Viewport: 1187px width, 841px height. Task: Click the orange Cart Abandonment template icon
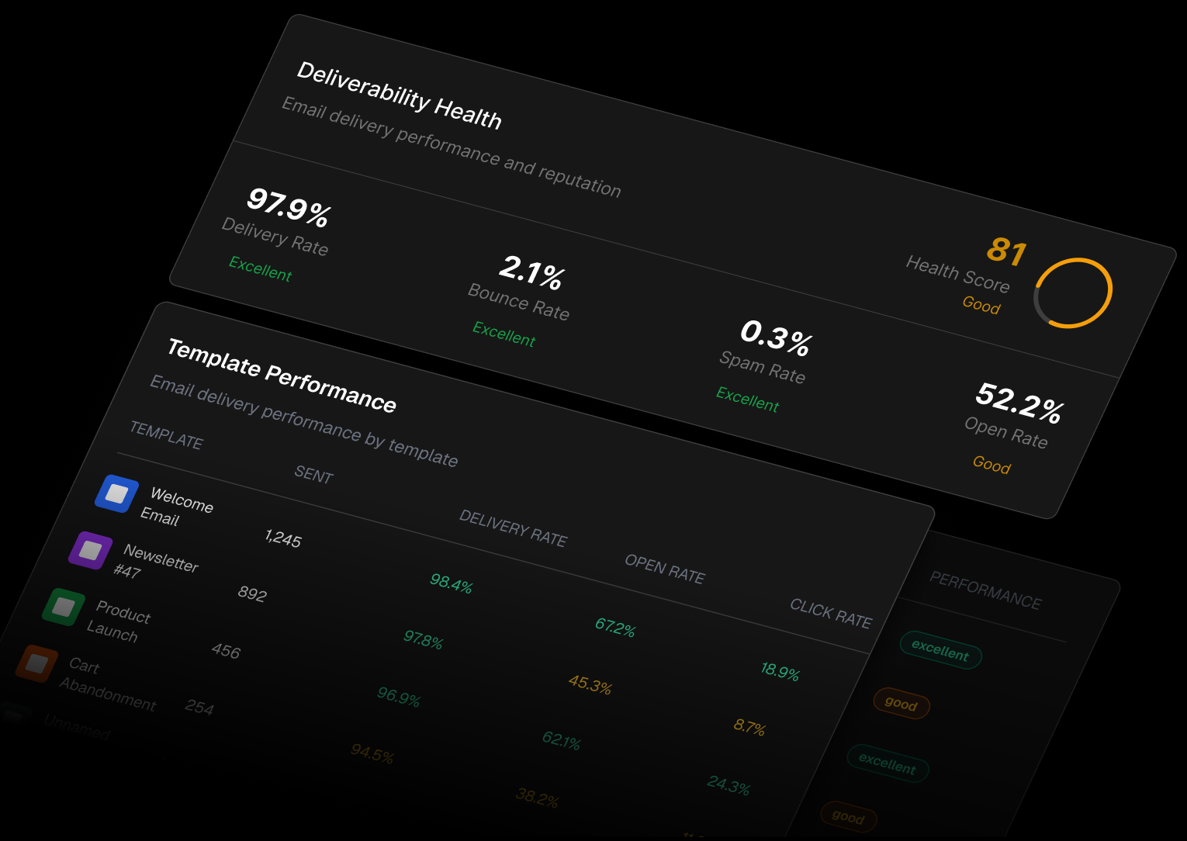[37, 663]
